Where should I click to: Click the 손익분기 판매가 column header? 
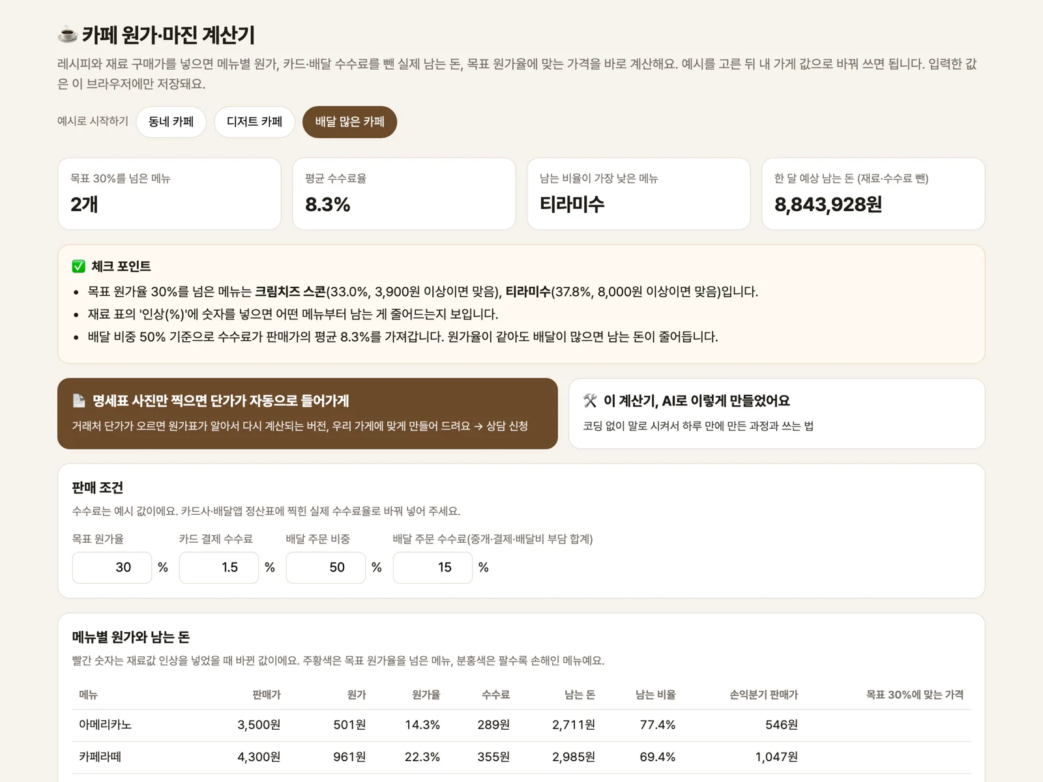coord(764,695)
